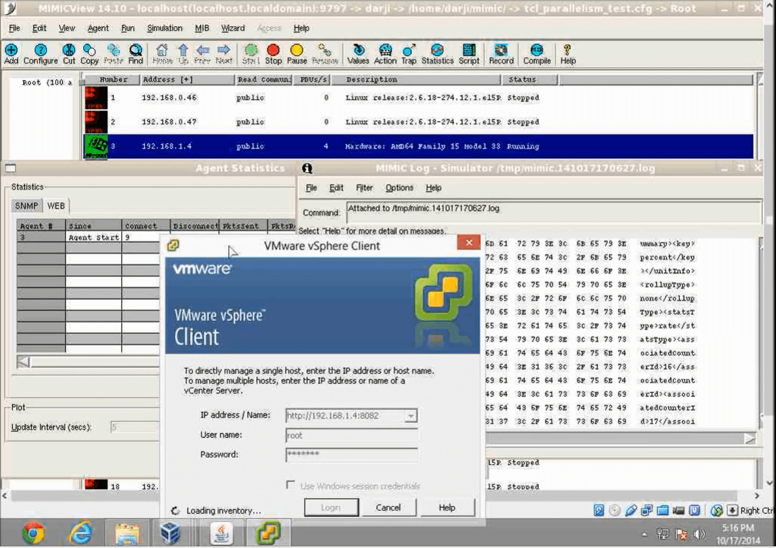This screenshot has width=776, height=548.
Task: Open the Trap toolbar icon
Action: click(x=409, y=53)
